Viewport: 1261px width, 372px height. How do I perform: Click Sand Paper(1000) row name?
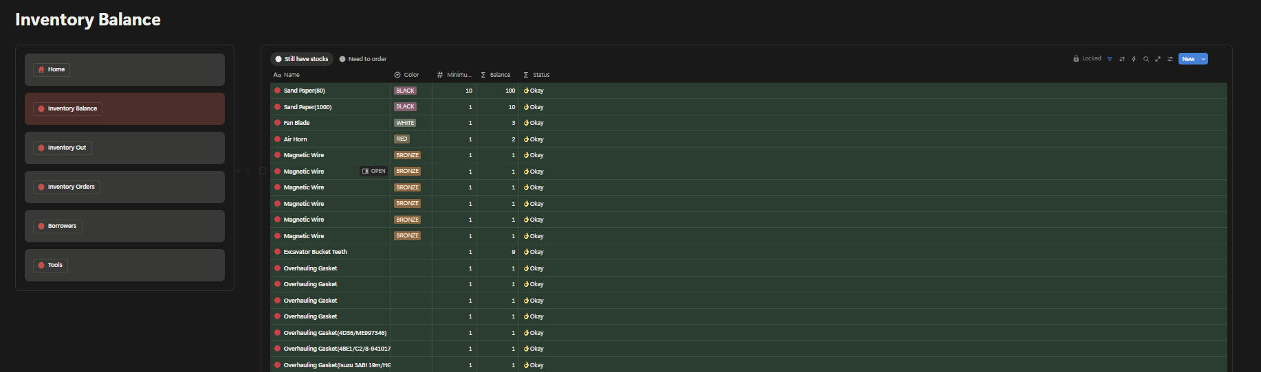pos(307,107)
